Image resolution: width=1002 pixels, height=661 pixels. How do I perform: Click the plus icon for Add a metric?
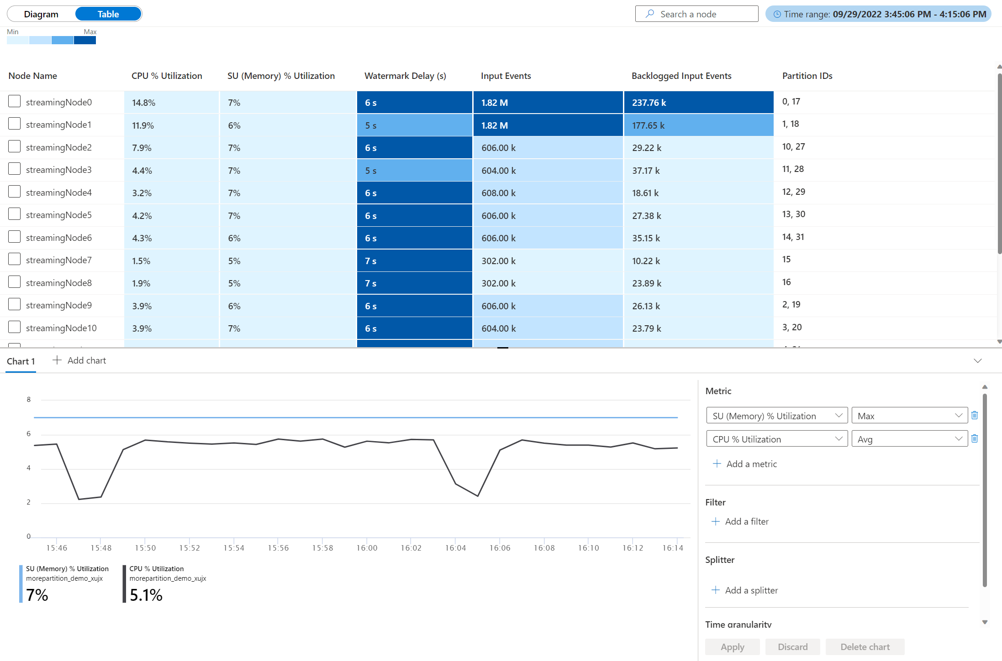coord(717,463)
